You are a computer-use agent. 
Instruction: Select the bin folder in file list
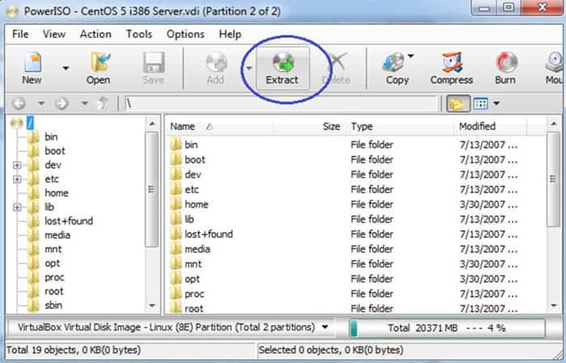tap(191, 144)
